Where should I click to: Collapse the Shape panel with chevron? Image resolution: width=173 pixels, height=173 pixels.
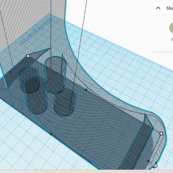point(158,8)
